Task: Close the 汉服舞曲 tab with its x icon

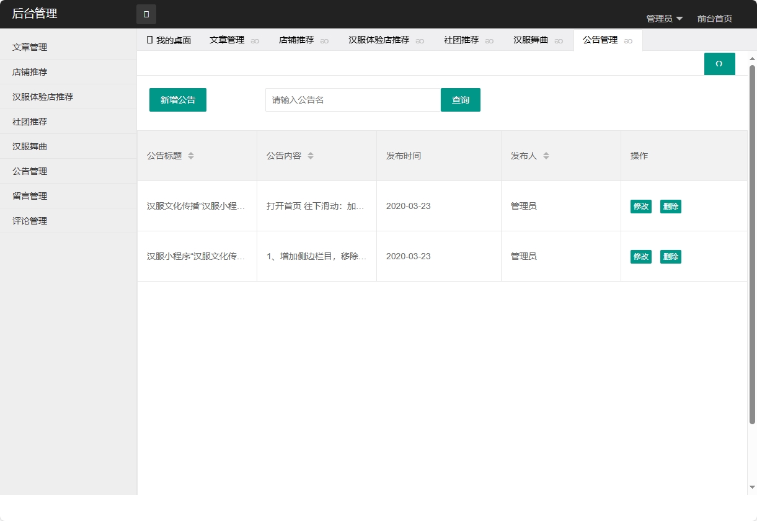Action: tap(559, 41)
